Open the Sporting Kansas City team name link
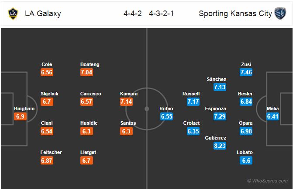The width and height of the screenshot is (293, 189). click(x=235, y=14)
